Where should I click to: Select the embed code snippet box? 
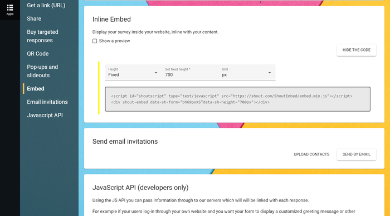[x=237, y=99]
